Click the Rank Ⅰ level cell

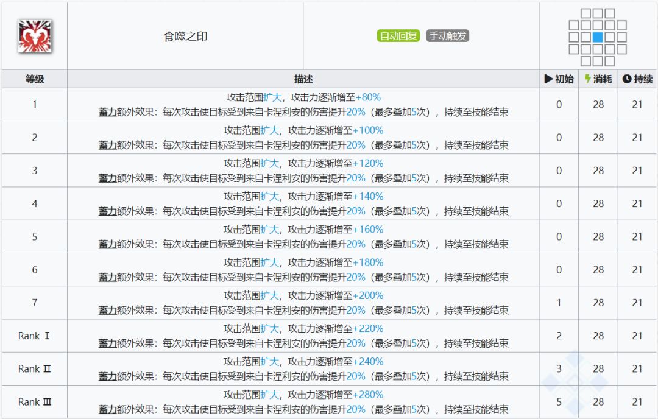(x=34, y=336)
